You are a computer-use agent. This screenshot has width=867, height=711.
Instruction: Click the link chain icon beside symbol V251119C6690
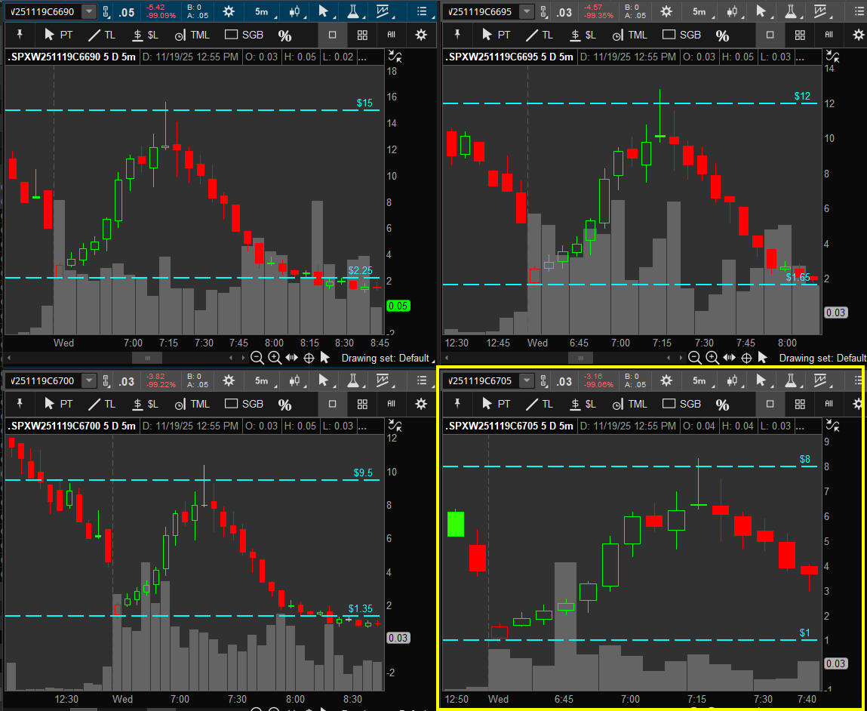(x=106, y=11)
